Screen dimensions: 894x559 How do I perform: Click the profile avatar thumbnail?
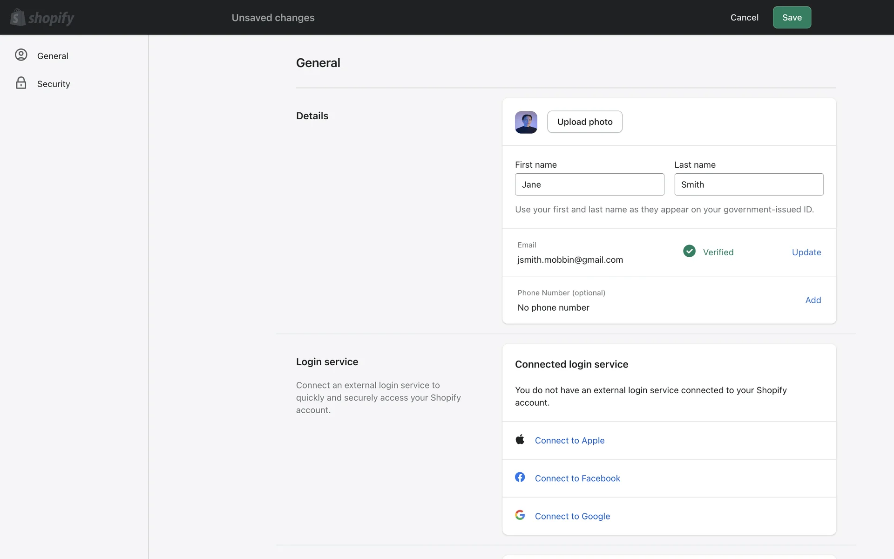tap(526, 122)
